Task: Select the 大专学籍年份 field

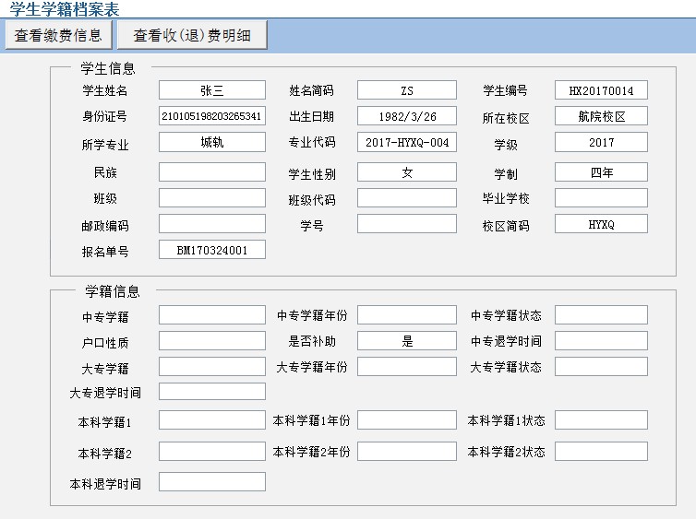Action: [x=406, y=367]
